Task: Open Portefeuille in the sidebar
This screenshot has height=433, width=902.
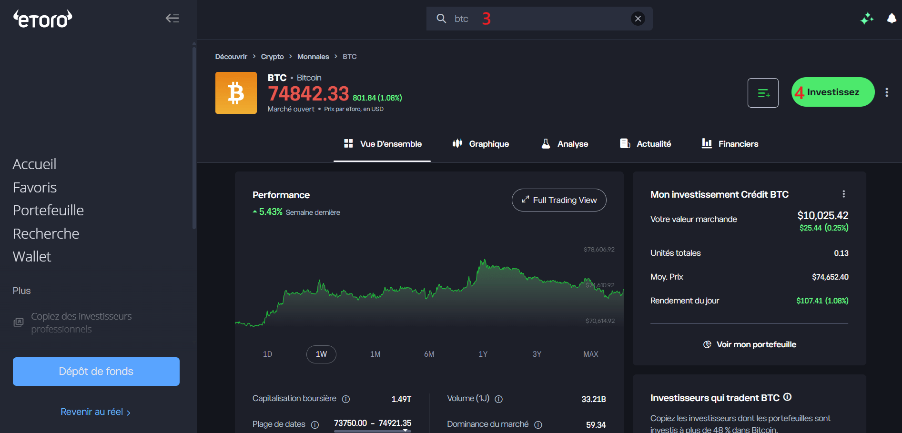Action: pyautogui.click(x=48, y=211)
